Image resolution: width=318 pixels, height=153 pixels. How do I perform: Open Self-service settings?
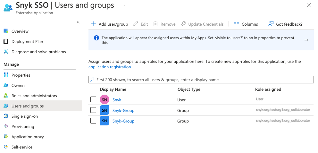pos(22,147)
